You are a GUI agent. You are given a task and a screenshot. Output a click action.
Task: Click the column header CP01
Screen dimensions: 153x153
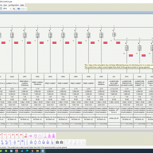[25, 76]
